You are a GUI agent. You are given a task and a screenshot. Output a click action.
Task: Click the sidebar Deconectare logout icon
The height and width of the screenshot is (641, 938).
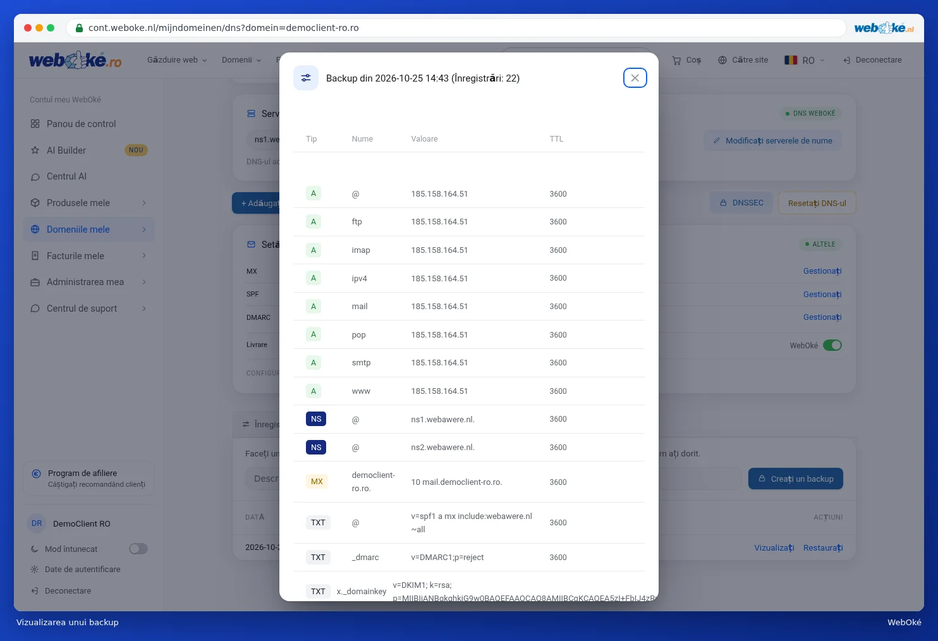[34, 591]
